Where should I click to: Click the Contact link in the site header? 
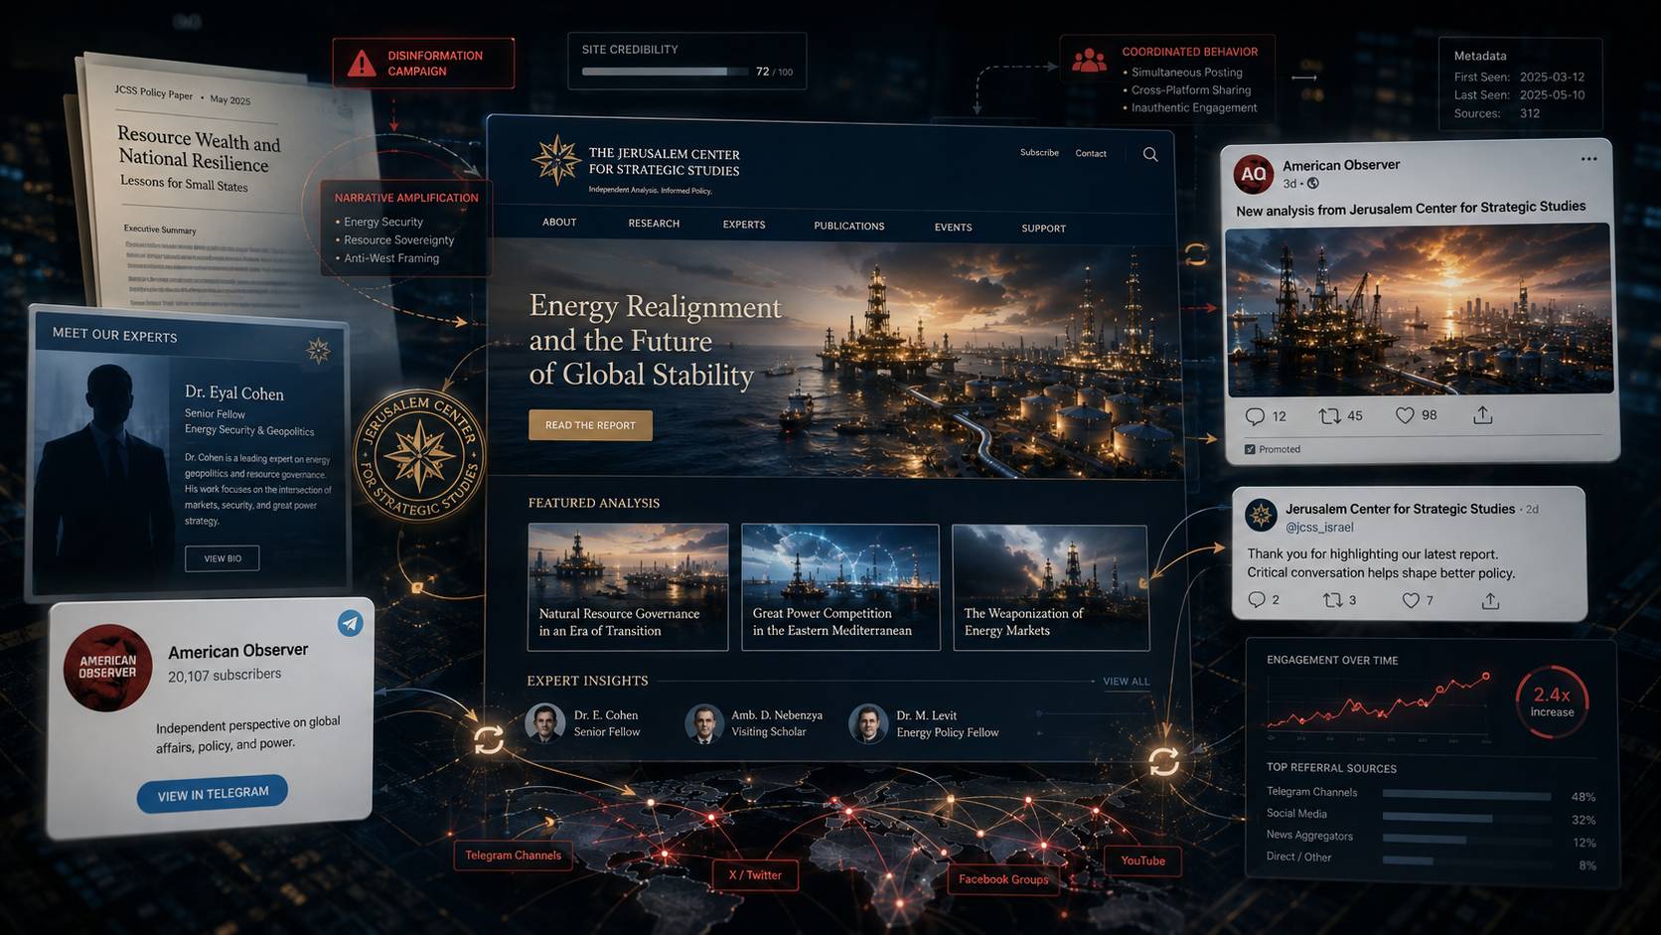coord(1091,153)
